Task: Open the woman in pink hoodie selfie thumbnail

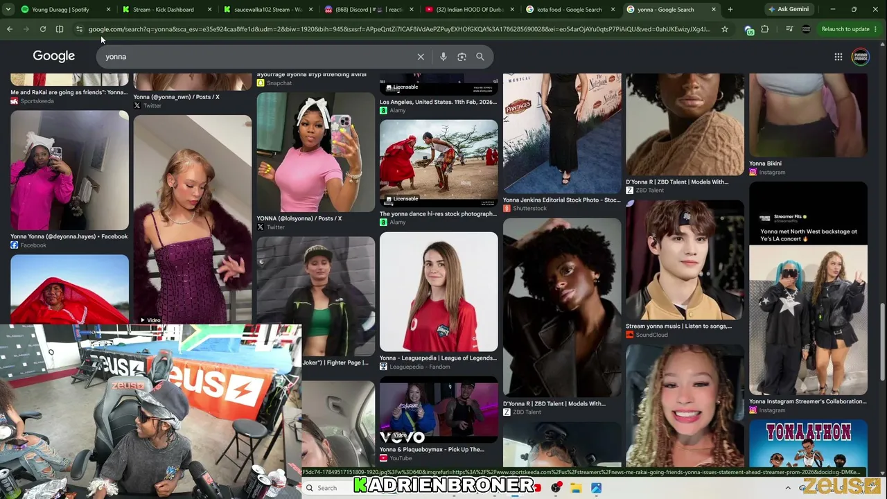Action: 69,170
